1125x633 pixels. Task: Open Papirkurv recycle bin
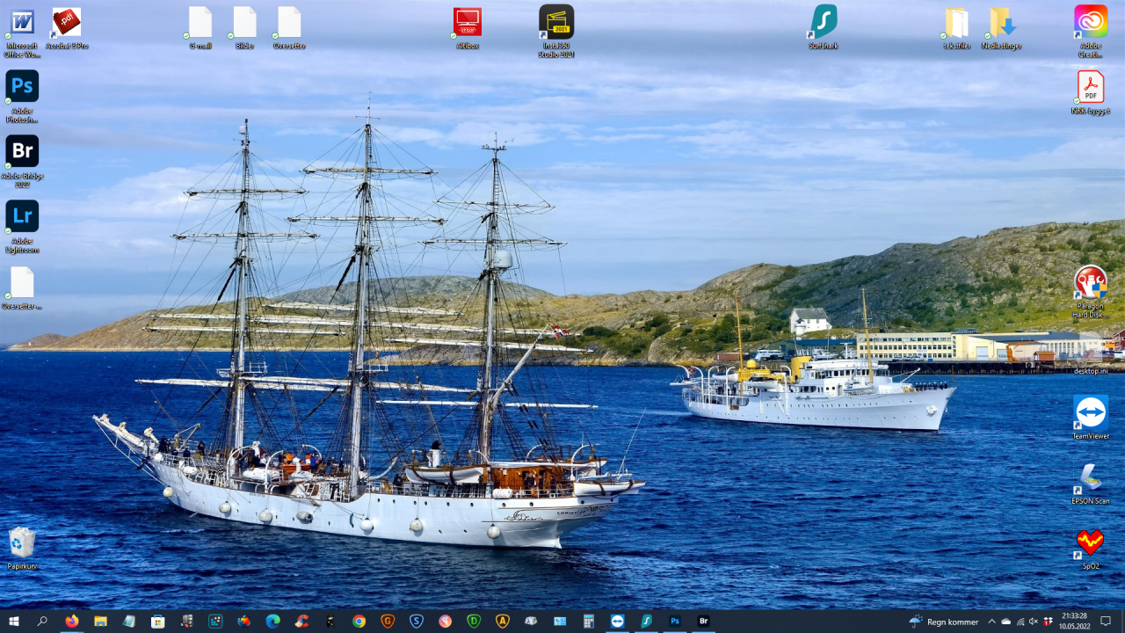22,542
